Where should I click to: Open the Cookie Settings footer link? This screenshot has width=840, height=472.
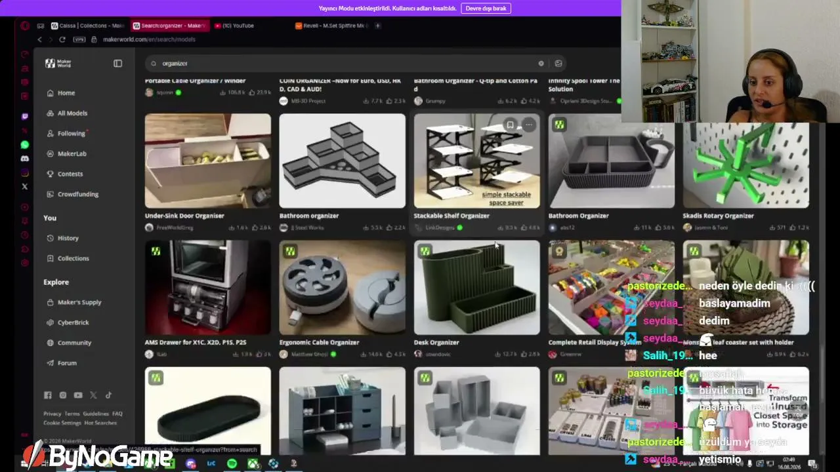(62, 423)
